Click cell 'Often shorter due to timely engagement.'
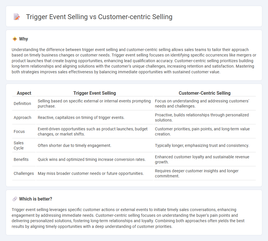The image size is (268, 241). 95,145
